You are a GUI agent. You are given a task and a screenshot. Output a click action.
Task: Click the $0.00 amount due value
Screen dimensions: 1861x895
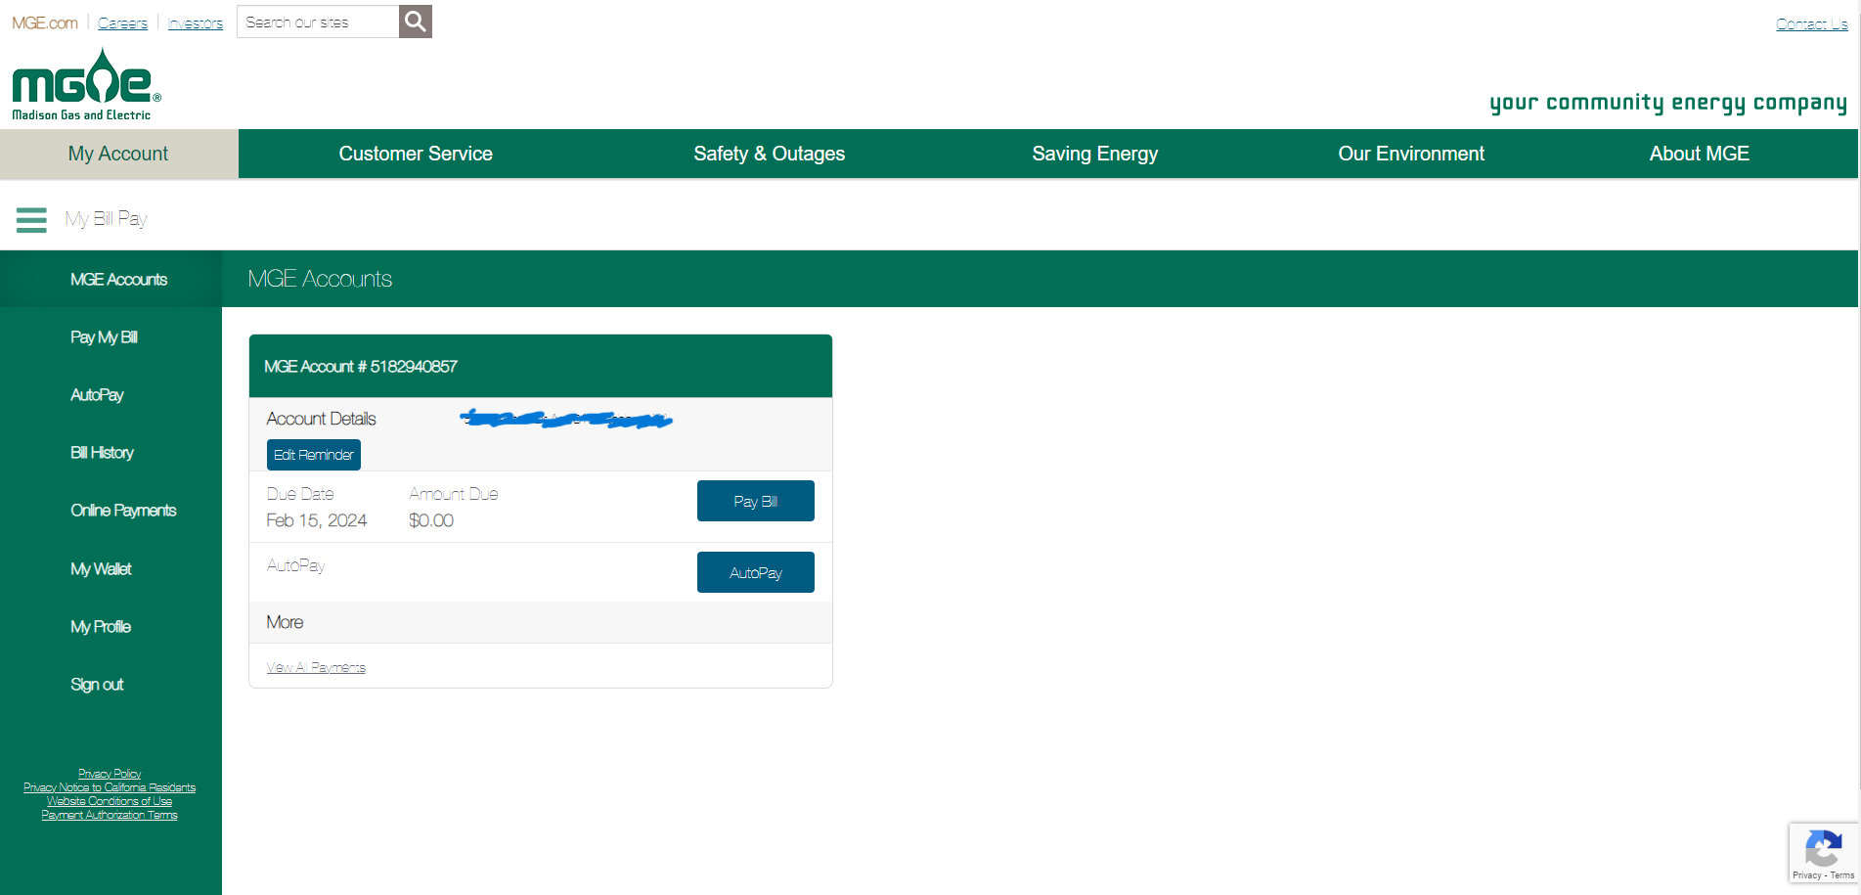point(431,520)
